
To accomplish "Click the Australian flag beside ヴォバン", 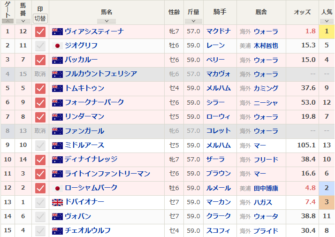I will pos(57,216).
